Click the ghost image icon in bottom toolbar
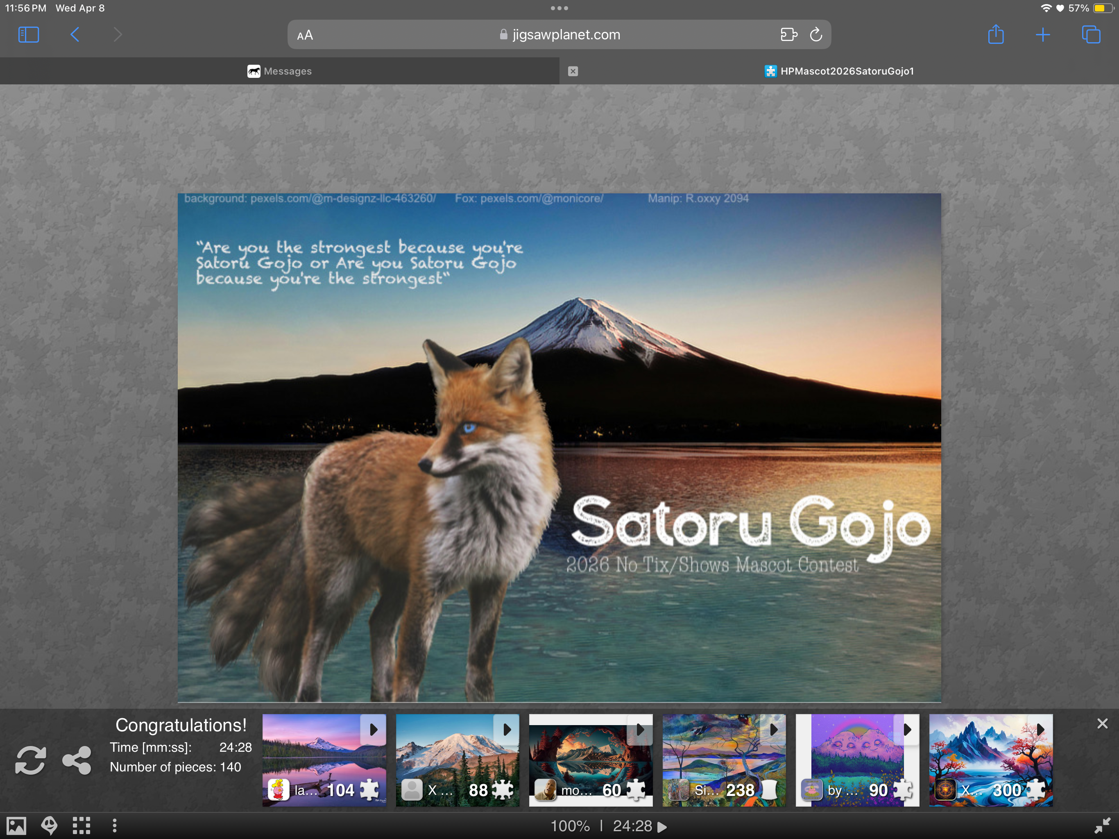1119x839 pixels. [x=49, y=826]
